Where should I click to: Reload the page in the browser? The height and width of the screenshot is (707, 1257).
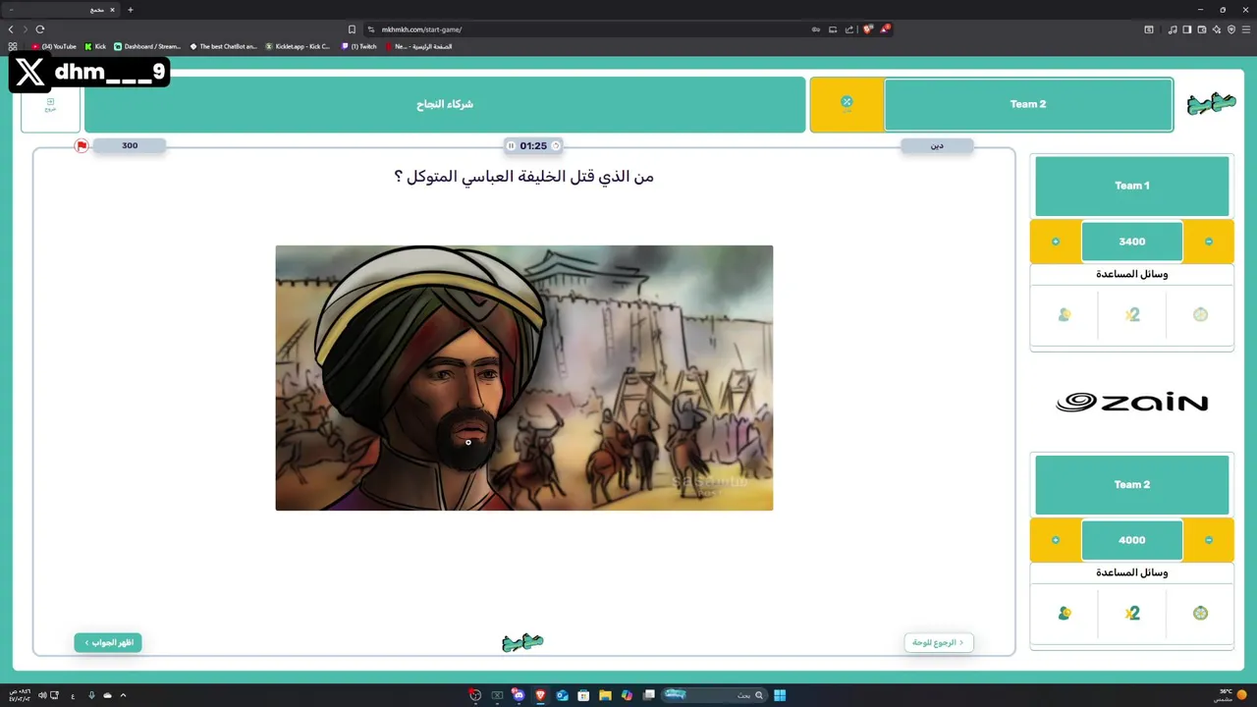[40, 29]
